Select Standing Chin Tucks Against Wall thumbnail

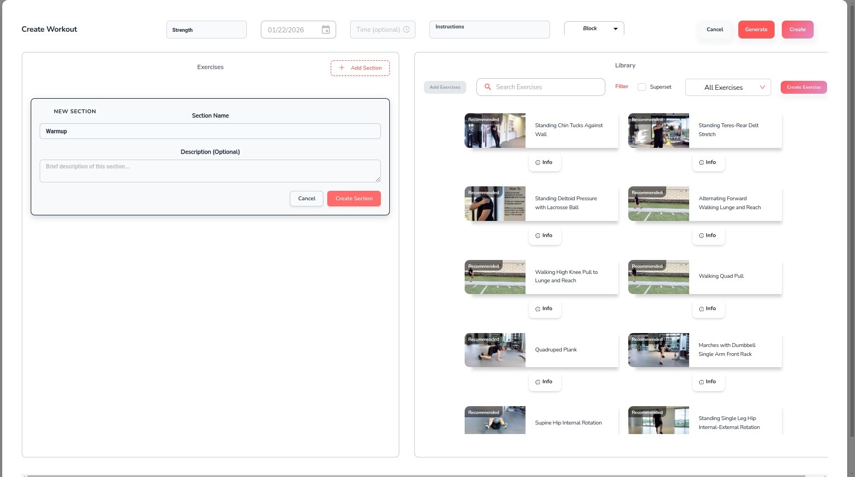click(495, 131)
